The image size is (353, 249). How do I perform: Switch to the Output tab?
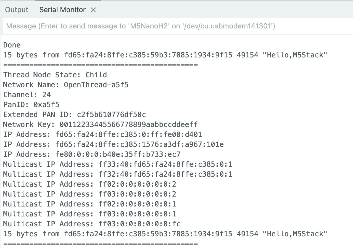pos(17,10)
